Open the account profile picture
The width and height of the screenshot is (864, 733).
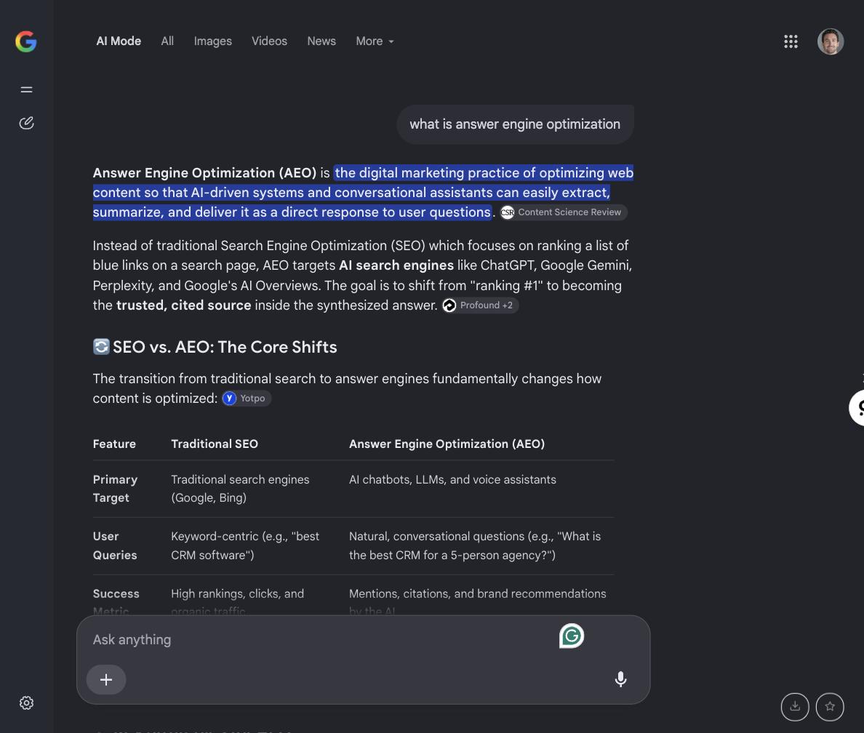[x=831, y=41]
